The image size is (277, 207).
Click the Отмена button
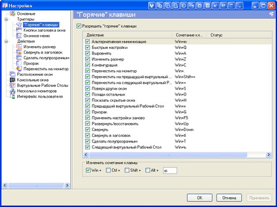[229, 198]
